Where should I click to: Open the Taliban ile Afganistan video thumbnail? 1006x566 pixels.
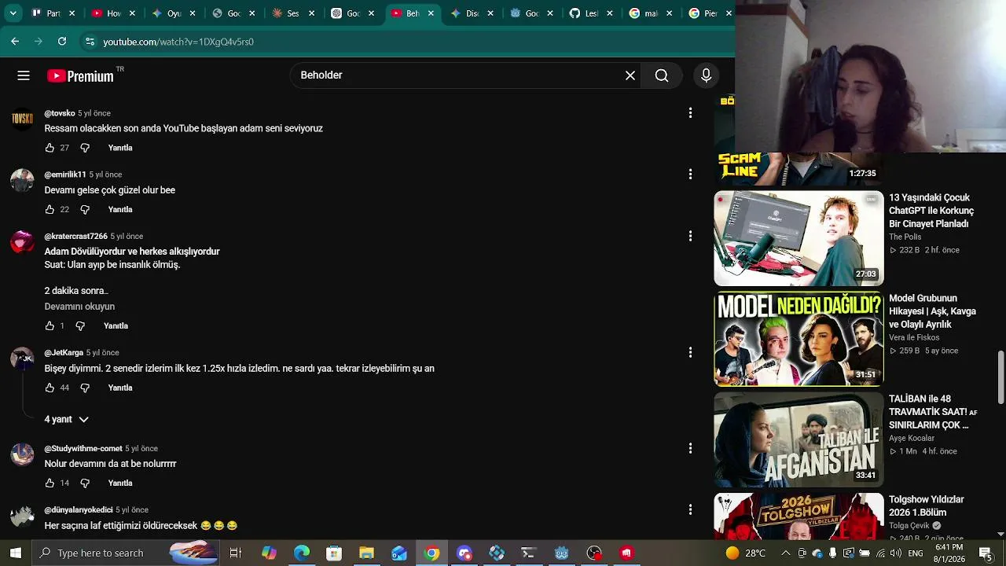tap(799, 439)
